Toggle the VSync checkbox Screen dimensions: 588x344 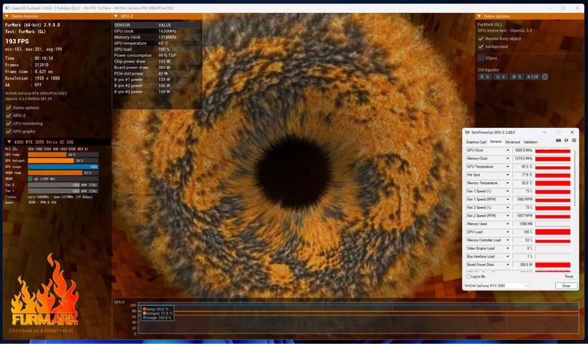click(481, 58)
